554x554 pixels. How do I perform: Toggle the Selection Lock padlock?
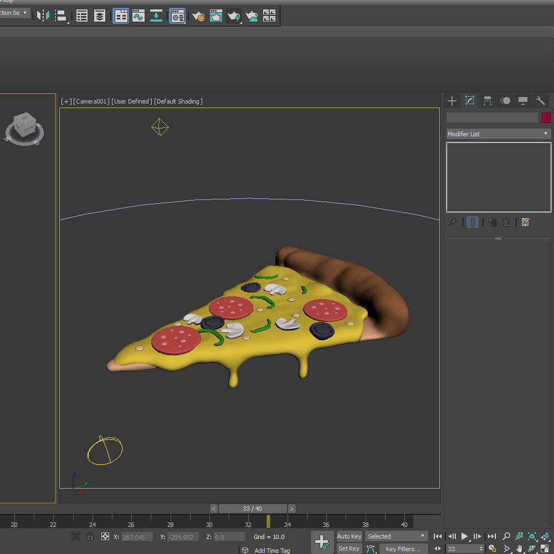pos(90,536)
